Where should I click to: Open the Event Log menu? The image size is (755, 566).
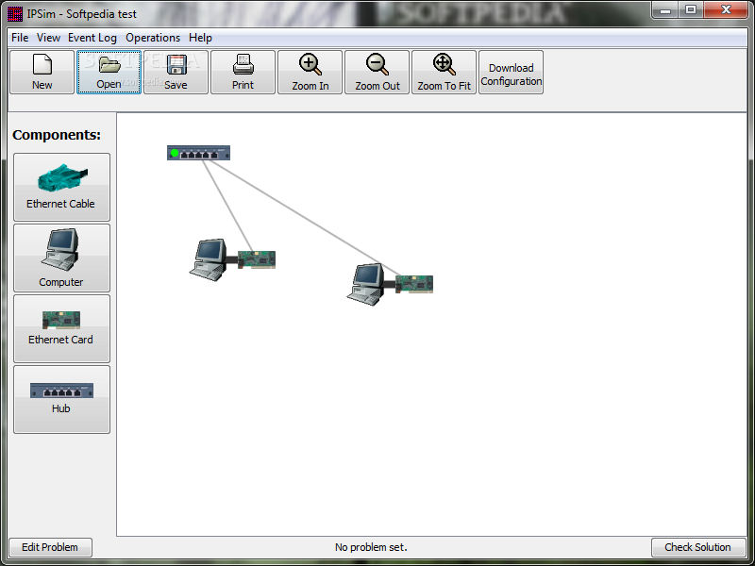(92, 38)
